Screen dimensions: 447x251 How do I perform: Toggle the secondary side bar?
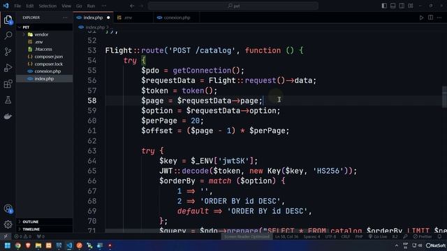[402, 6]
